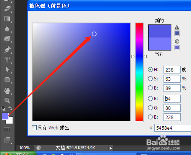Select the Pen tool
The width and height of the screenshot is (191, 155).
click(7, 49)
